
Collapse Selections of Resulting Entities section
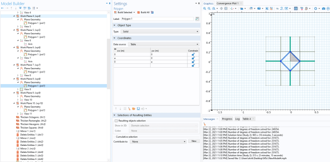[x=115, y=115]
